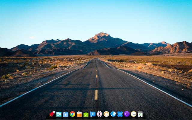This screenshot has width=192, height=120.
Task: Open the File Manager home folder icon
Action: [x=66, y=114]
